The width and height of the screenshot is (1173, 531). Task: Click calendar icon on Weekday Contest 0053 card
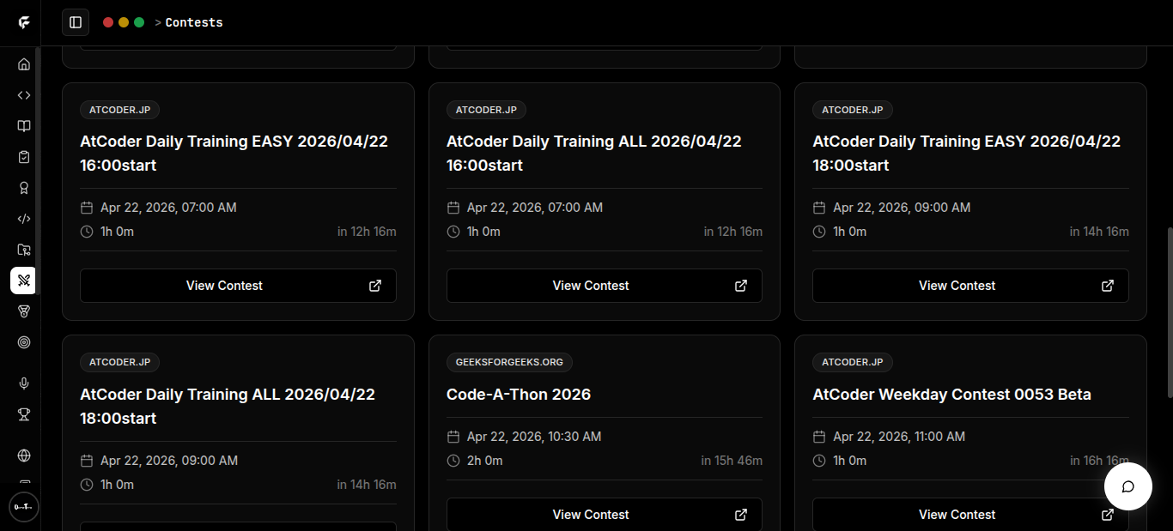pos(819,437)
